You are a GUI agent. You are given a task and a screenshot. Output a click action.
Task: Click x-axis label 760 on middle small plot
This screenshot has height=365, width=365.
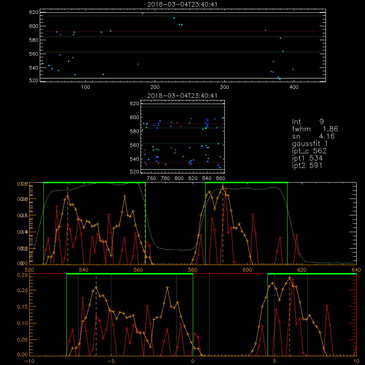(151, 178)
